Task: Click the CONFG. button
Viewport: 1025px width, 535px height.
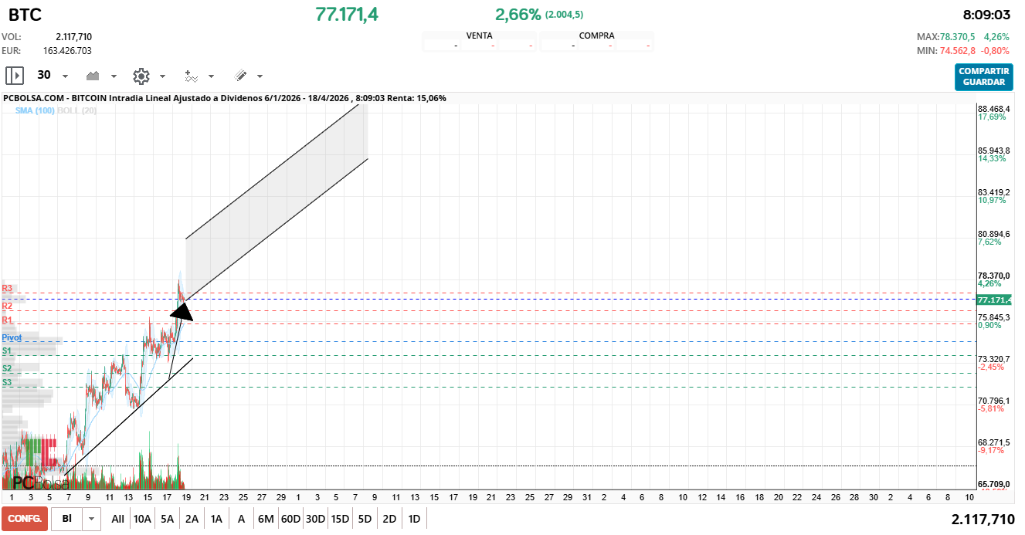Action: [24, 520]
